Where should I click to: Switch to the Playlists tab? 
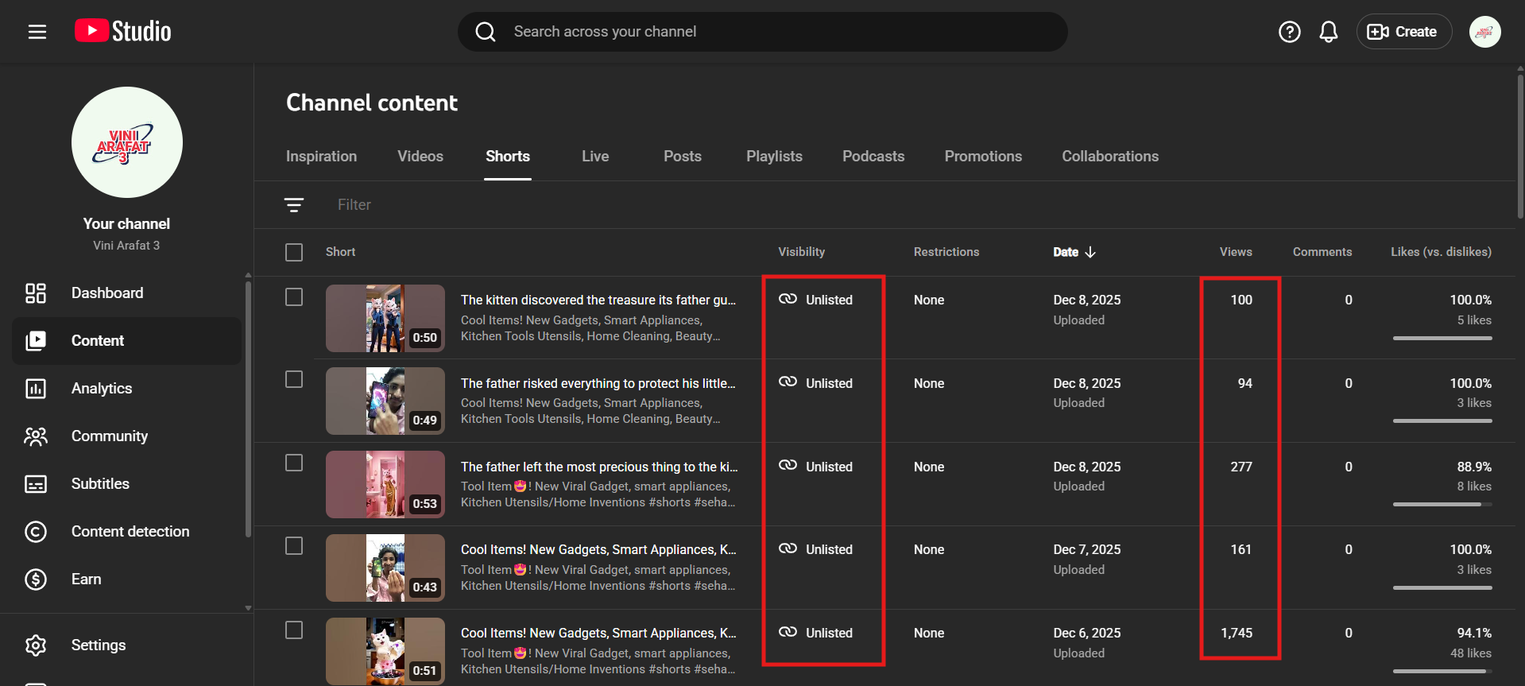pos(773,157)
